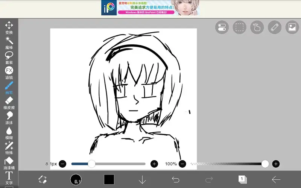Open the stabilizer hand-touch icon
This screenshot has height=188, width=301.
[x=257, y=27]
